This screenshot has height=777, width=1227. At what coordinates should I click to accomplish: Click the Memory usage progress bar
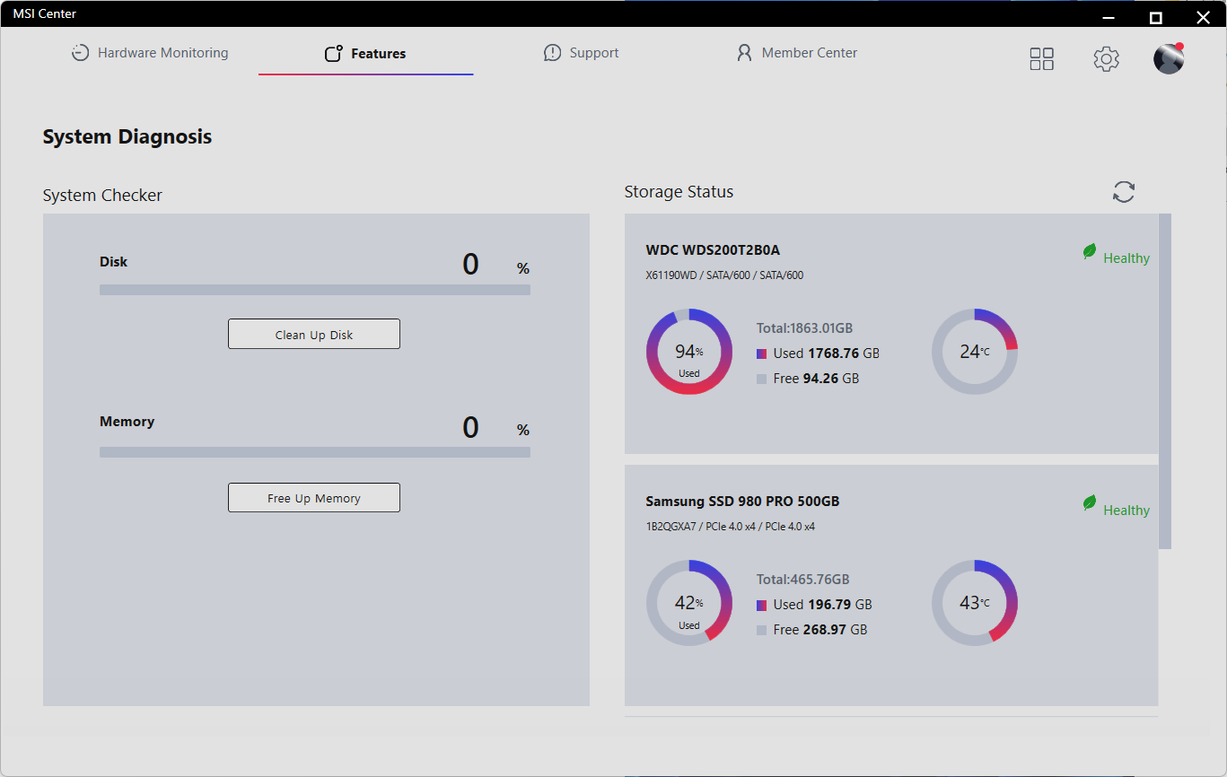tap(315, 452)
